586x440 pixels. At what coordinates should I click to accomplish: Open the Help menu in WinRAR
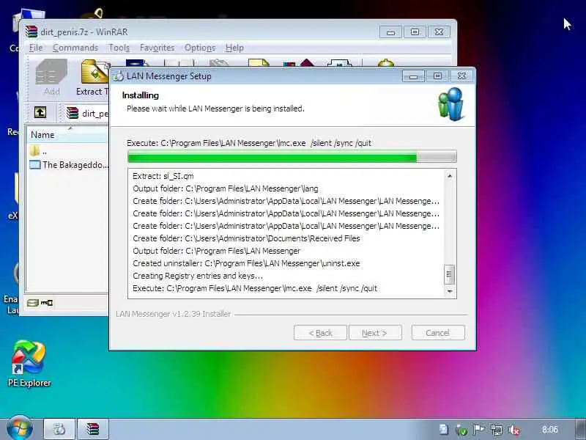click(x=234, y=48)
